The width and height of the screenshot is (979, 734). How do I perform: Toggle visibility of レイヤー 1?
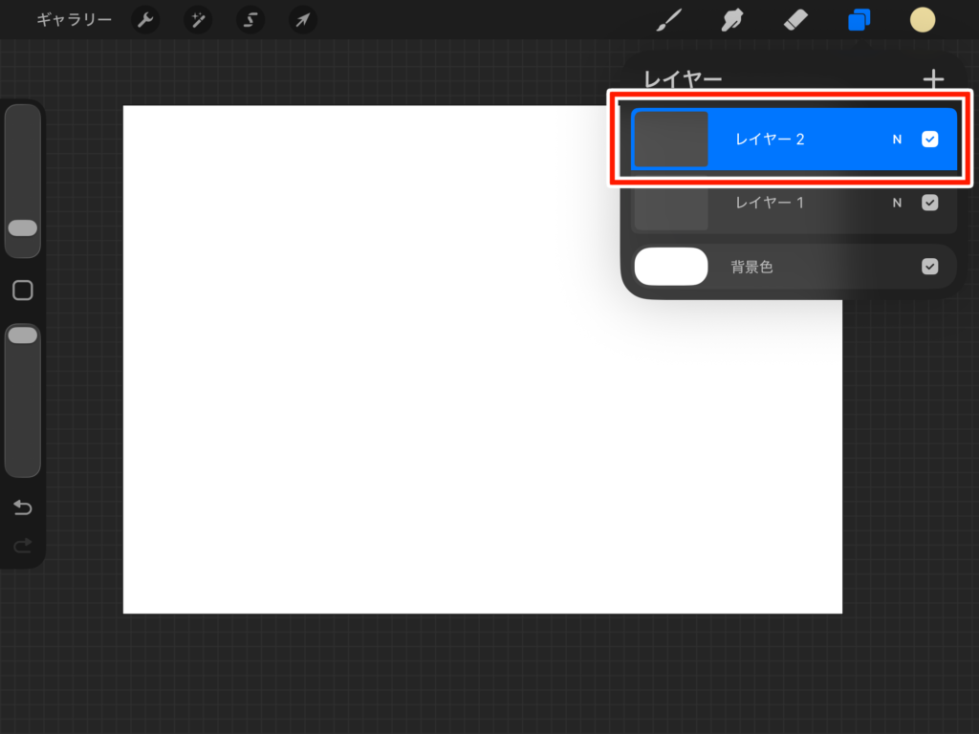click(929, 203)
